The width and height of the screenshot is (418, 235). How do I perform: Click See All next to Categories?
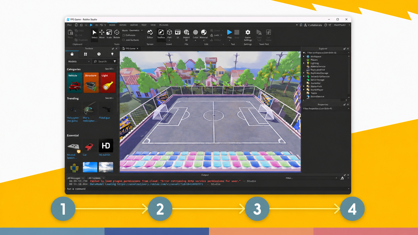109,69
